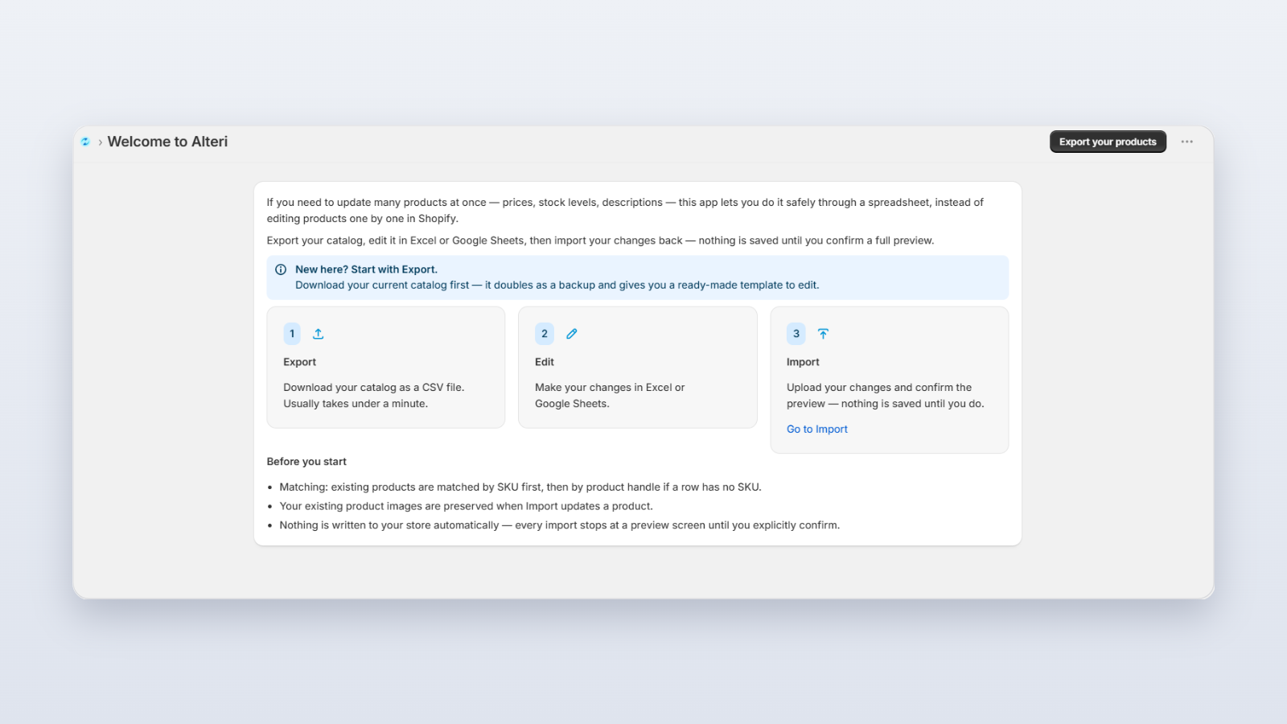Click the Alteri app logo icon
The width and height of the screenshot is (1287, 724).
tap(85, 142)
